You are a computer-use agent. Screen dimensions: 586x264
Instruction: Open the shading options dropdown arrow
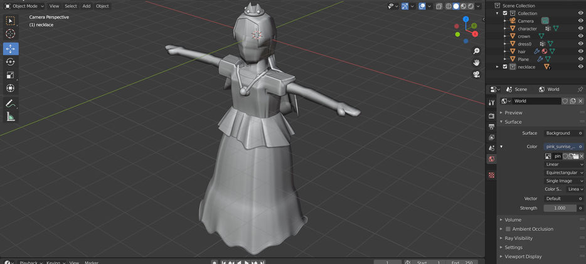(478, 6)
